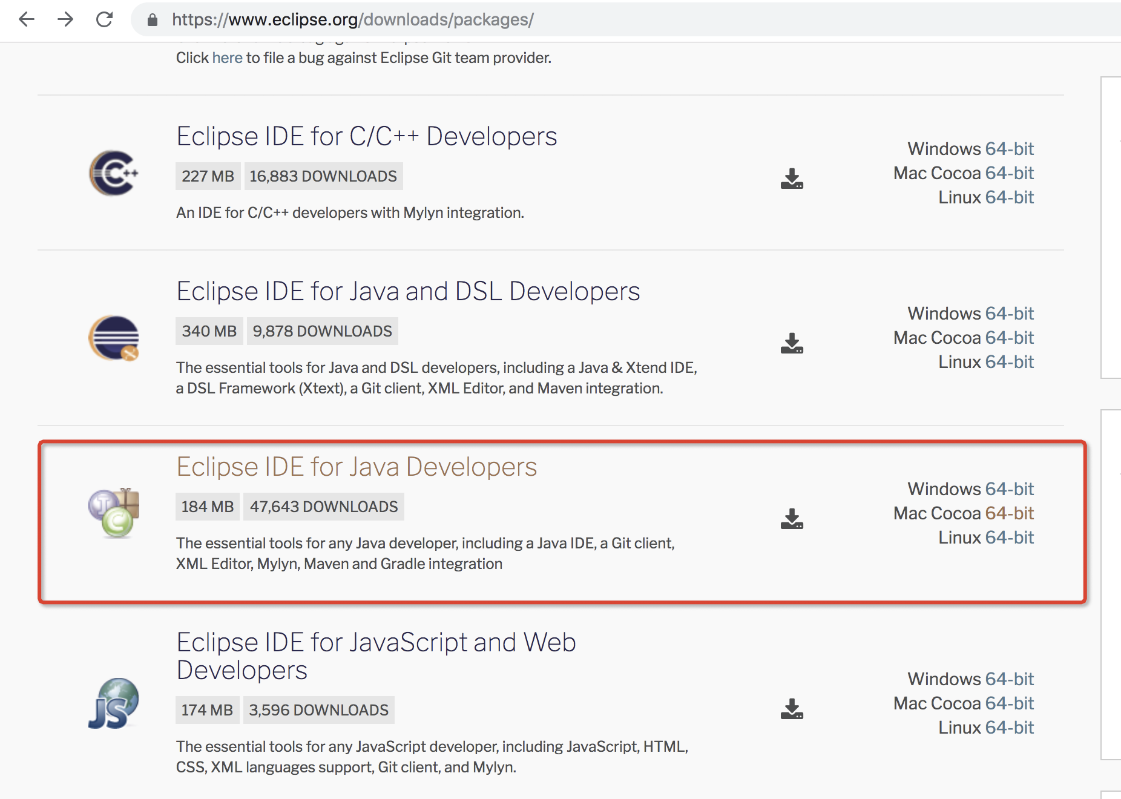This screenshot has height=799, width=1121.
Task: Download Java Developers package for Linux 64-bit
Action: (1009, 538)
